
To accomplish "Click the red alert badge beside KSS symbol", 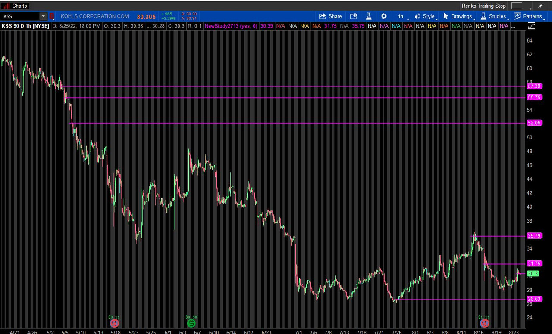I will (52, 16).
